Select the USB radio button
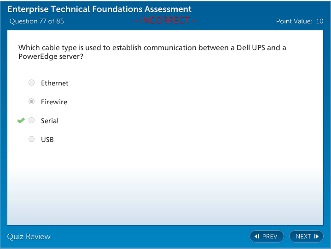This screenshot has height=249, width=331. pos(31,139)
